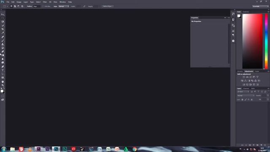Toggle lock image pixels
The height and width of the screenshot is (152, 270).
pos(246,100)
